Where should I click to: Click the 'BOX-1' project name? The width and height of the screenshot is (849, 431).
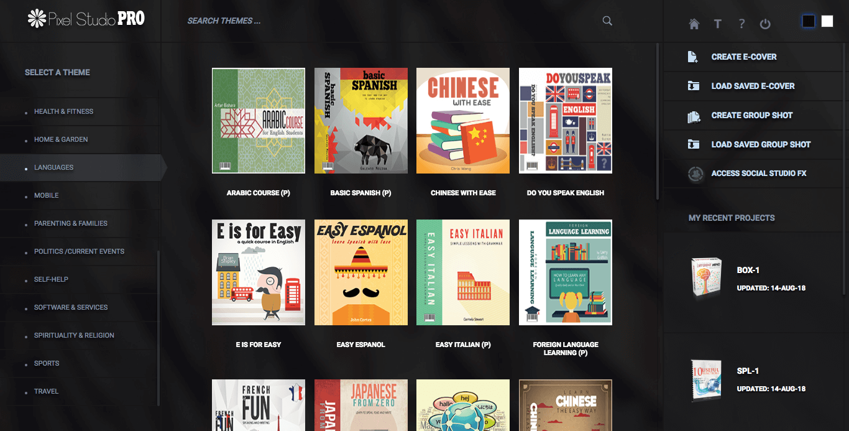748,271
